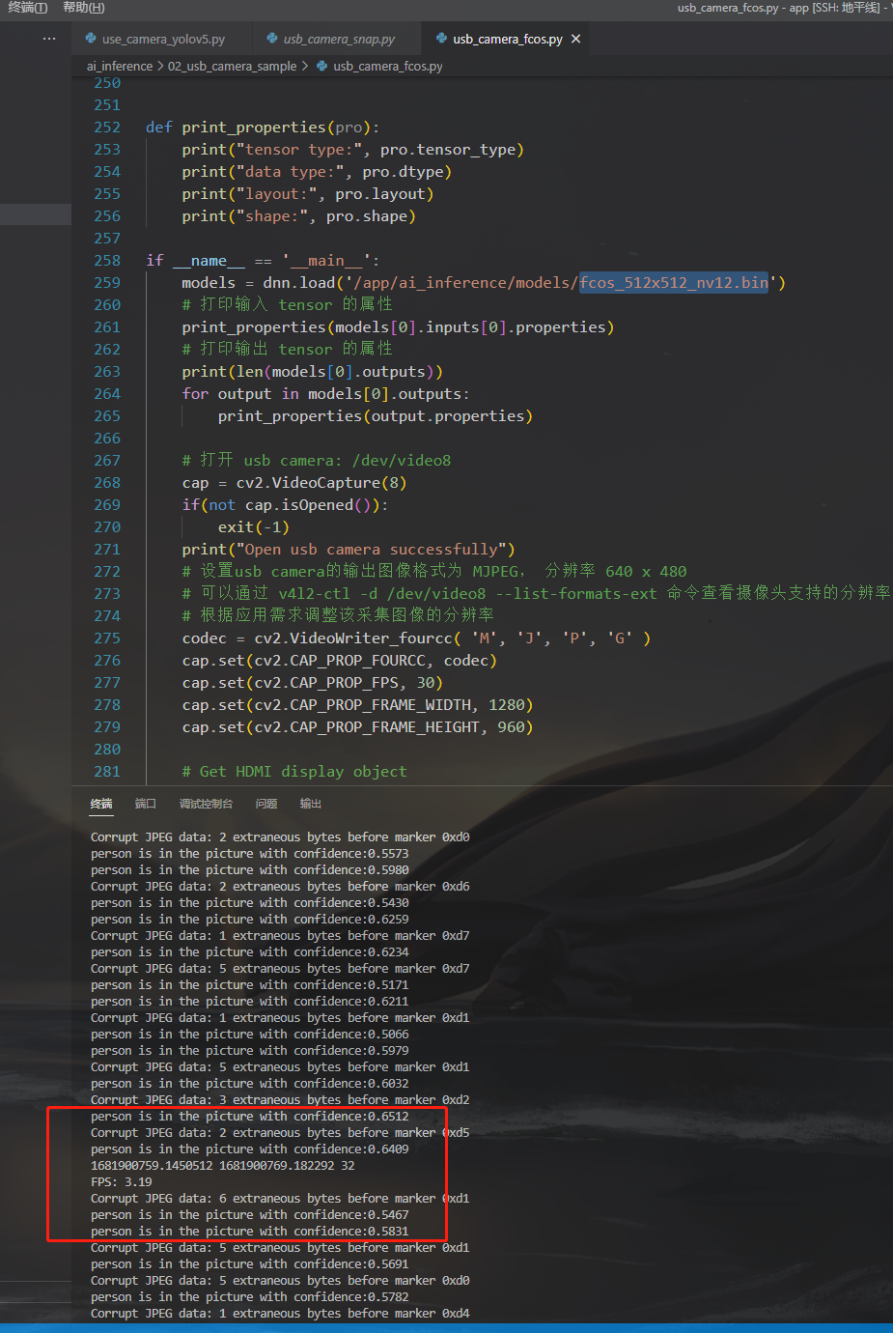The image size is (893, 1333).
Task: Click 'if(not cap.isOpened()):' line
Action: pos(285,505)
